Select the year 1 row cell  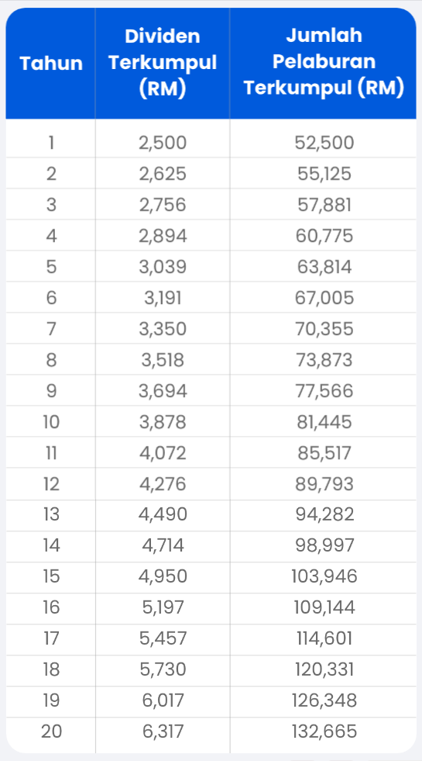pos(51,143)
